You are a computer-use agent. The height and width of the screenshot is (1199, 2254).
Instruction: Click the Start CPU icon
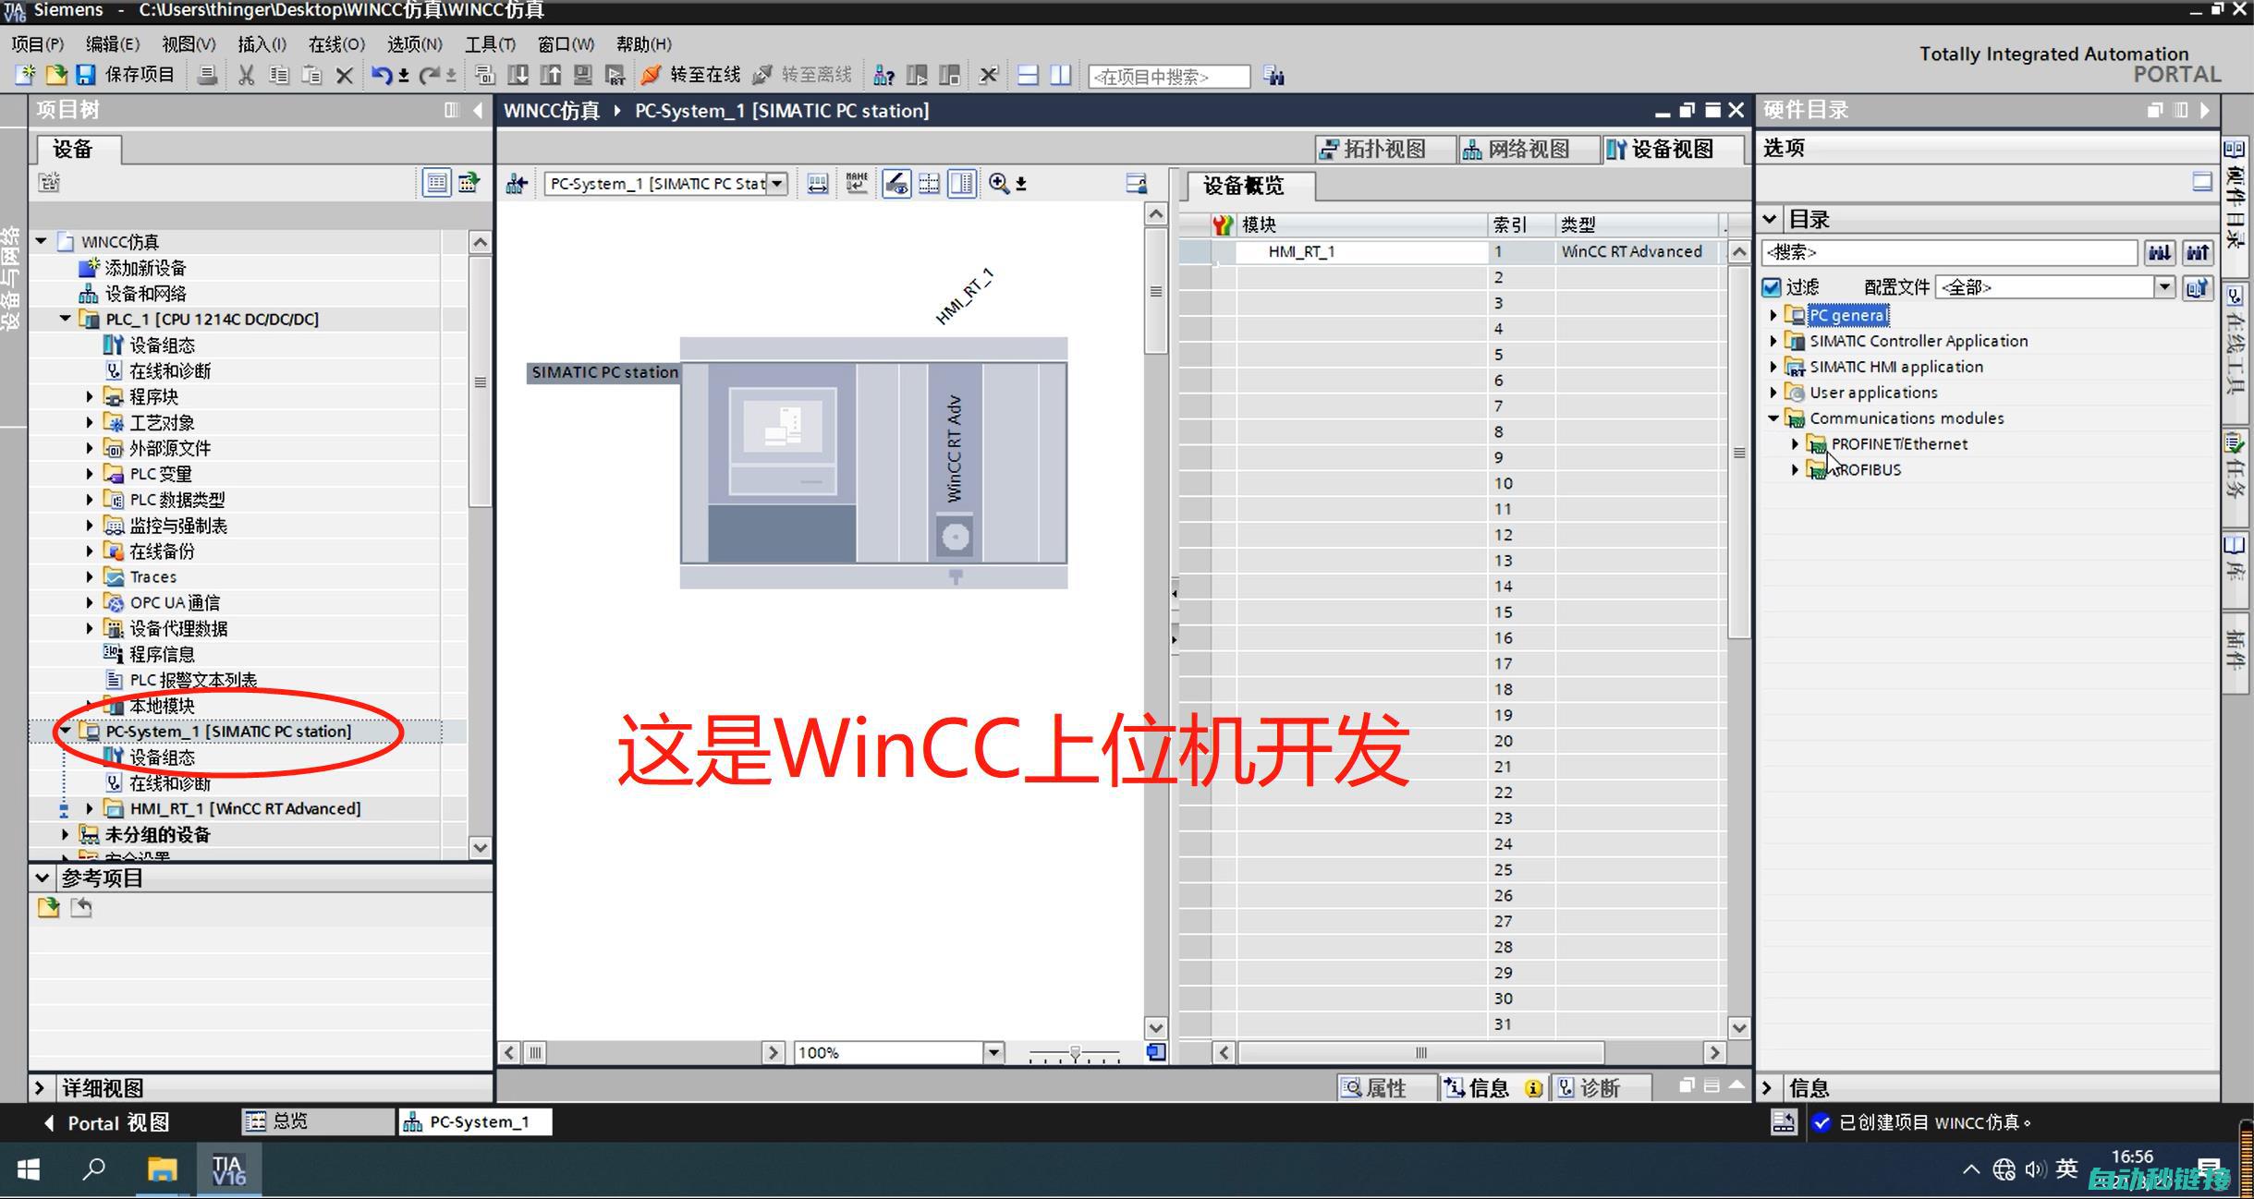pos(917,76)
